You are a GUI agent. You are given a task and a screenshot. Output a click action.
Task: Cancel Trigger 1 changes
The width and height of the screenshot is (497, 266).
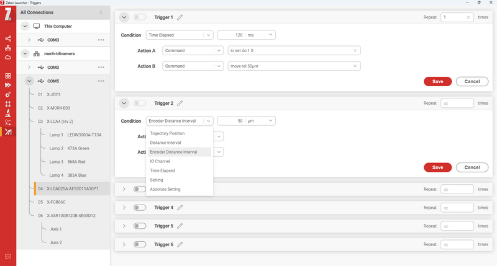[472, 82]
